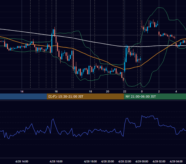The height and width of the screenshot is (164, 186).
Task: Click the 20 hour label on price chart axis
Action: pos(107,92)
